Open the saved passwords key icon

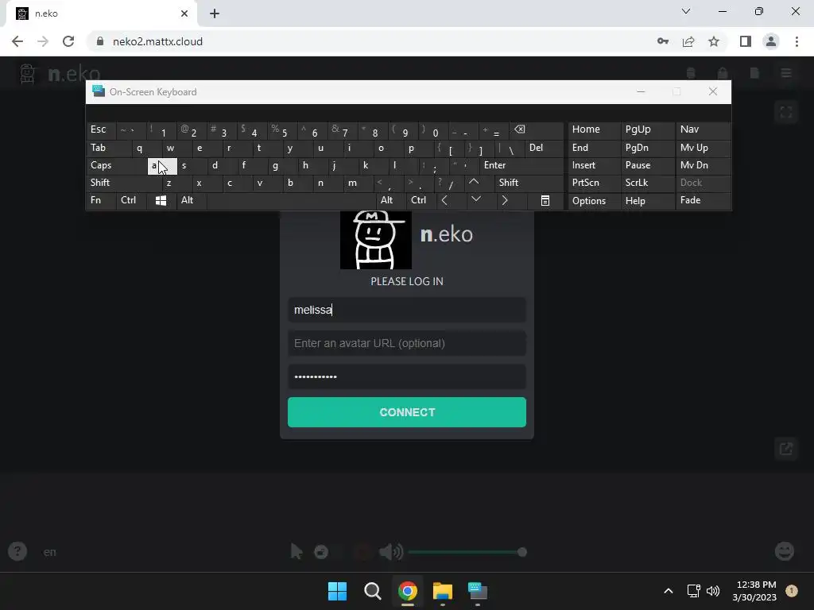tap(663, 41)
